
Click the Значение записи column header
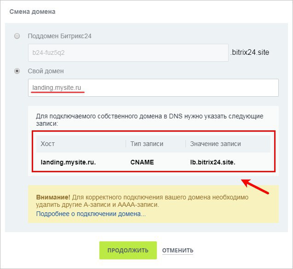click(215, 144)
